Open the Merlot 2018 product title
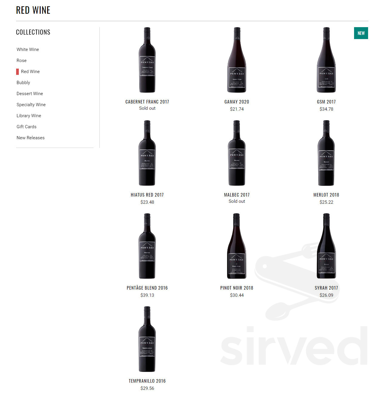The height and width of the screenshot is (394, 386). pos(326,195)
